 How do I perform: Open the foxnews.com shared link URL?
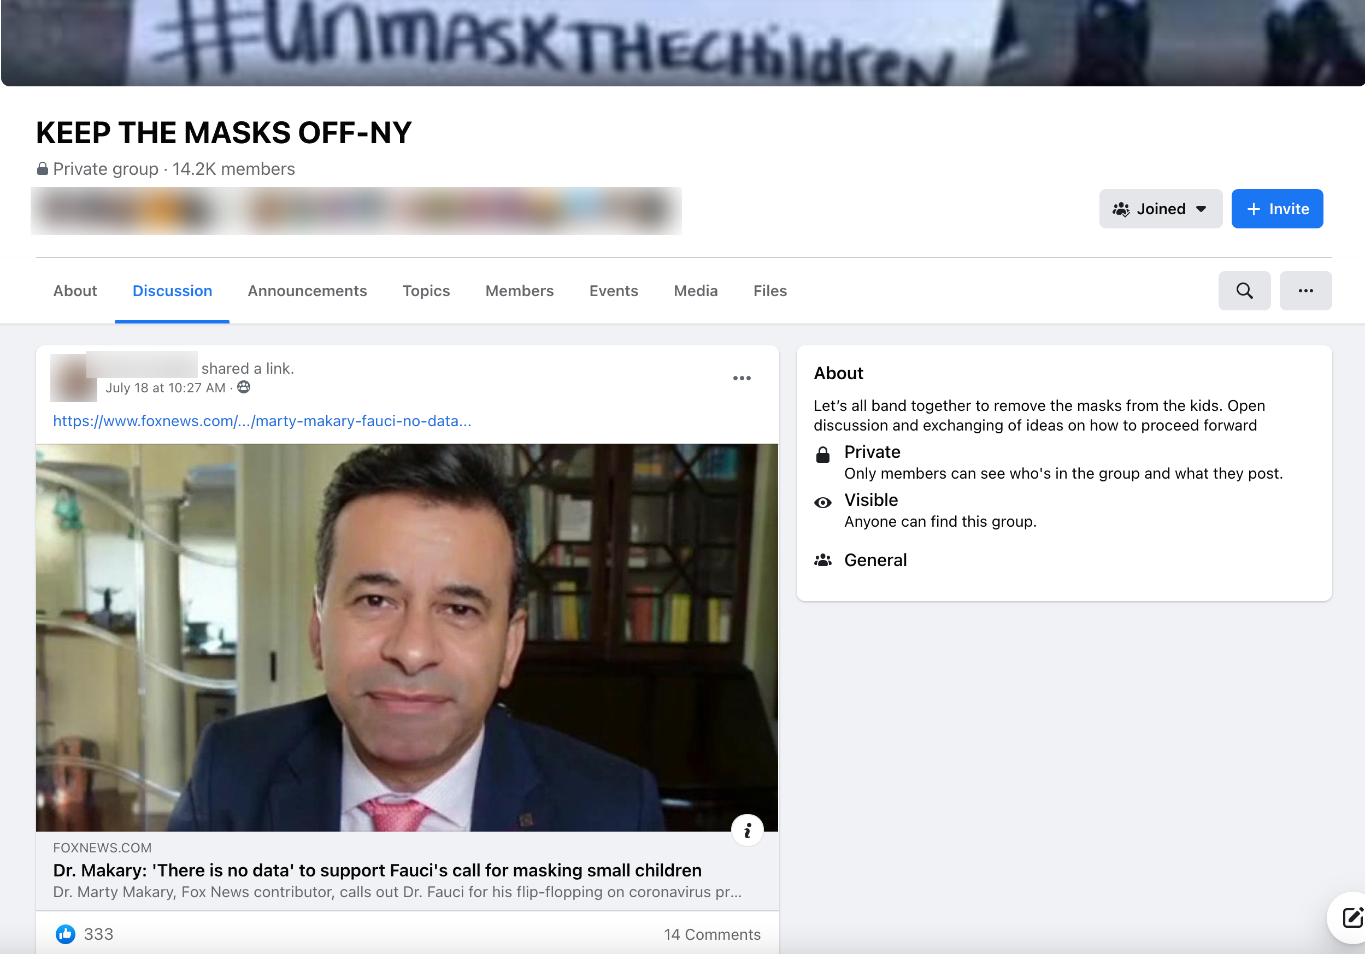coord(262,421)
